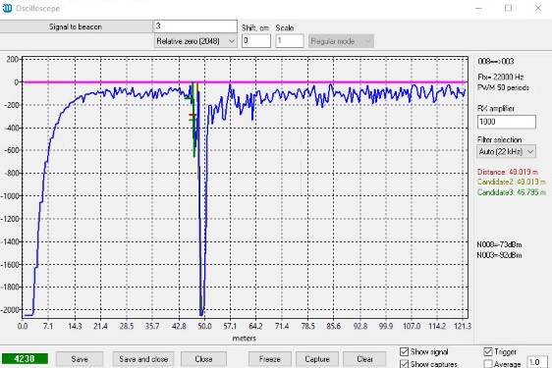The height and width of the screenshot is (368, 552).
Task: Click the Candidate2 48.019 m text
Action: [x=512, y=182]
